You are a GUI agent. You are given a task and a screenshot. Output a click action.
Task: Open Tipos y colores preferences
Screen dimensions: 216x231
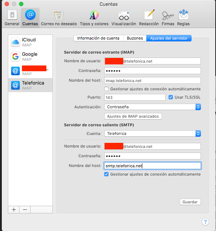tap(94, 18)
